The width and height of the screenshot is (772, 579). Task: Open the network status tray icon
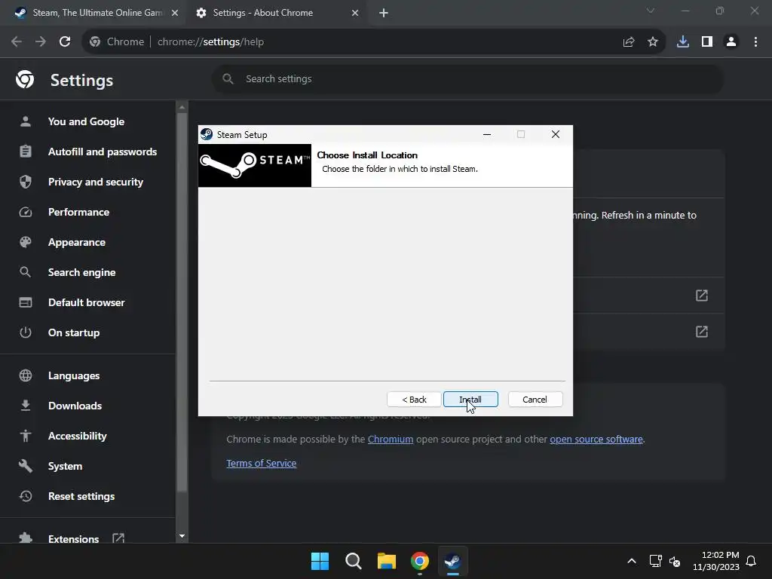[655, 561]
